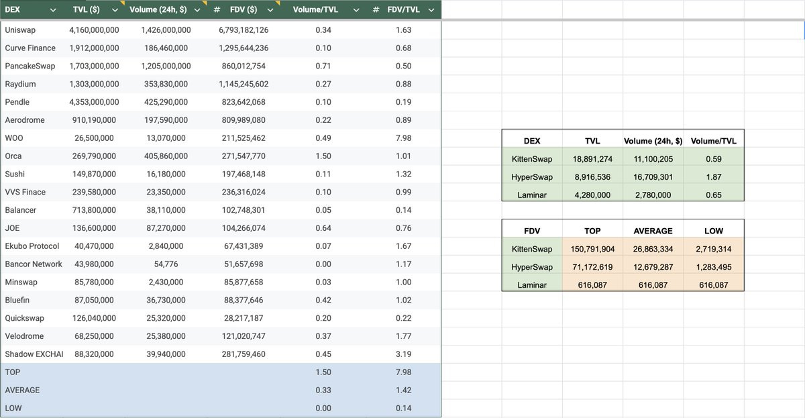Click HyperSwap's Volume/TVL value 1.87
Viewport: 805px width, 418px height.
tap(714, 178)
